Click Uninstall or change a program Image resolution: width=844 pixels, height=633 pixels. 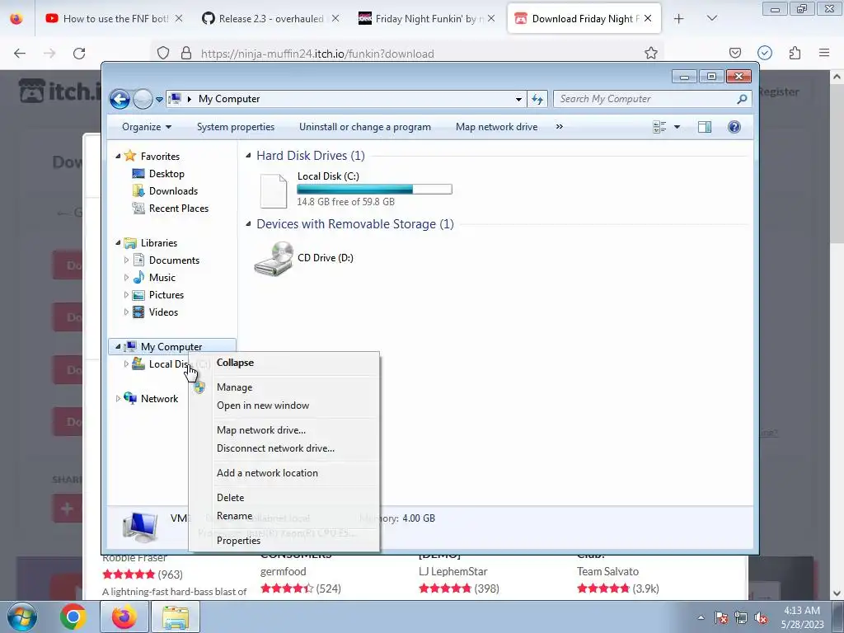coord(365,127)
